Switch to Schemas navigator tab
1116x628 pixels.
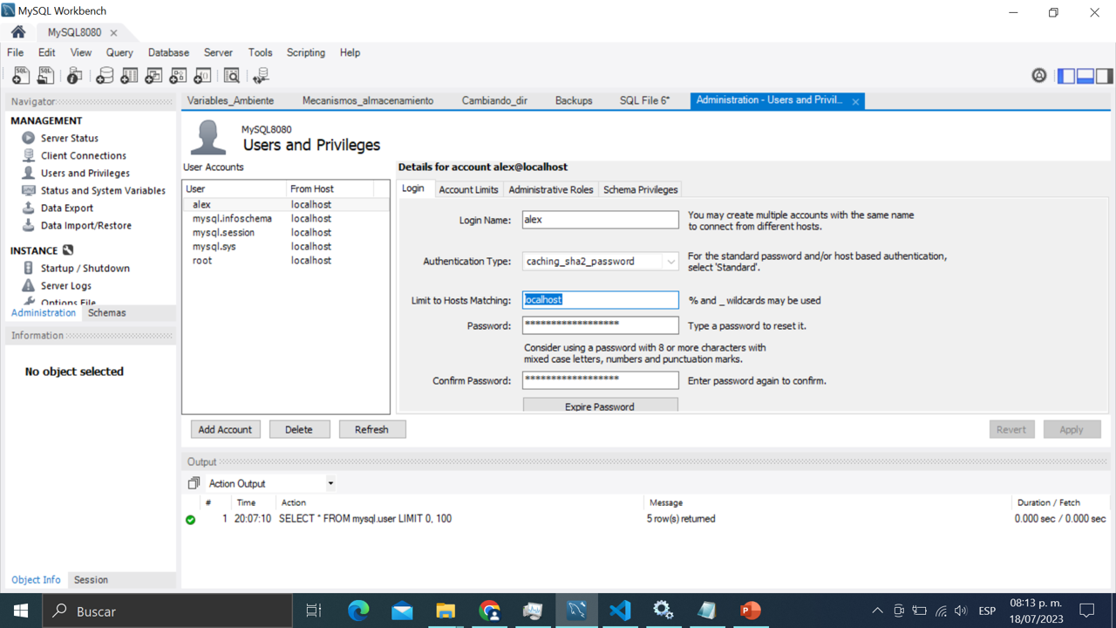point(106,312)
